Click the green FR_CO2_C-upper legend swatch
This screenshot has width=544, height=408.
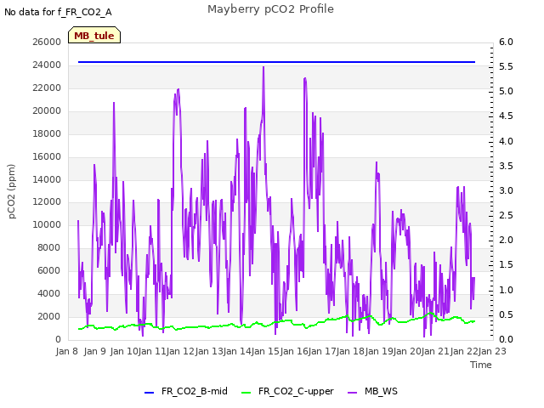point(246,393)
